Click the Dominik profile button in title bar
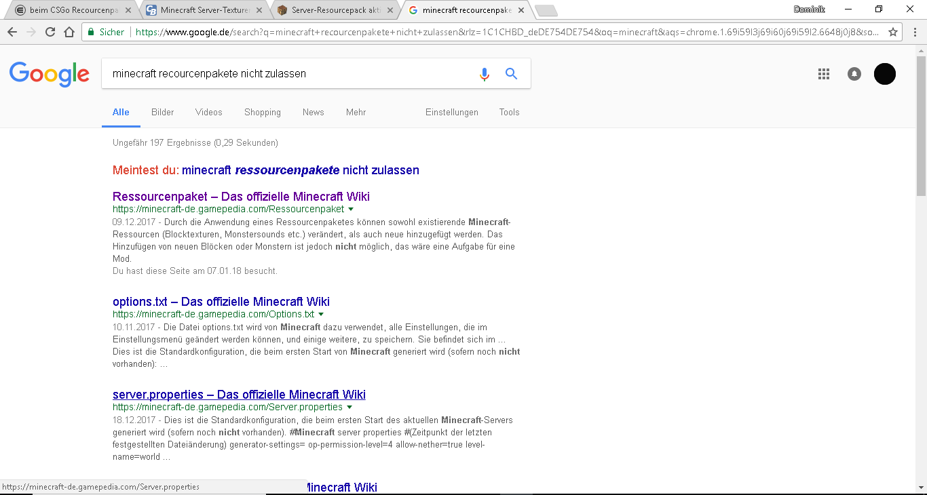 [x=809, y=9]
